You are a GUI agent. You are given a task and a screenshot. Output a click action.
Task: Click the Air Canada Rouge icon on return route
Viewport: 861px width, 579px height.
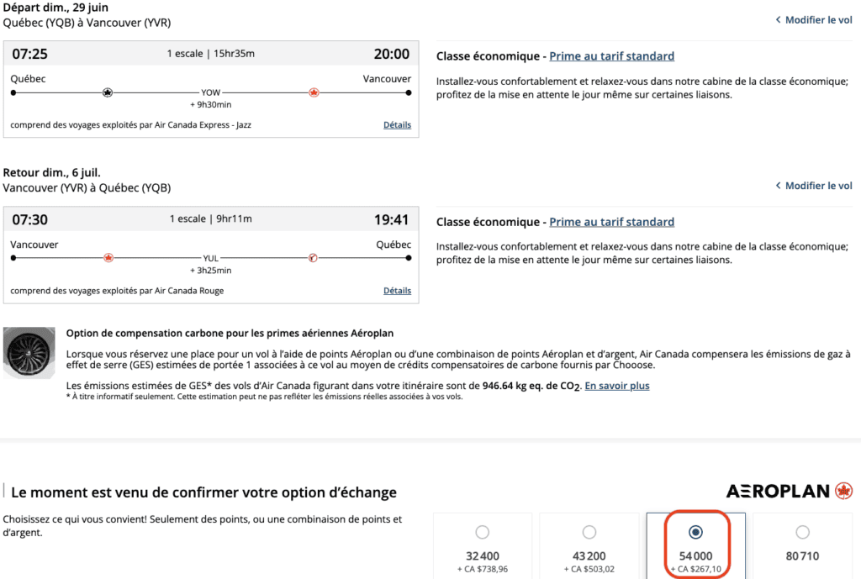point(313,258)
